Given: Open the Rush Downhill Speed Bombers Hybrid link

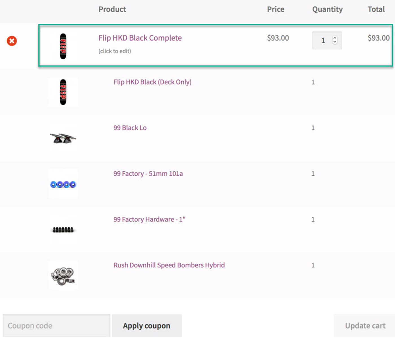Looking at the screenshot, I should point(169,265).
